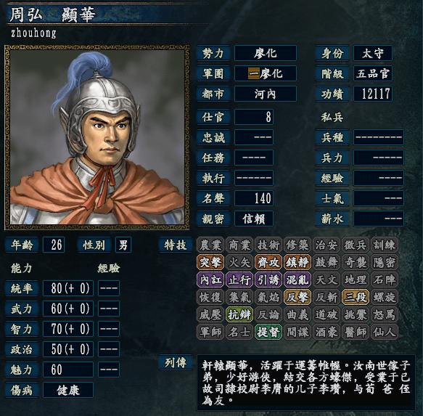The image size is (423, 416).
Task: Click the 特技 section label
Action: click(176, 245)
